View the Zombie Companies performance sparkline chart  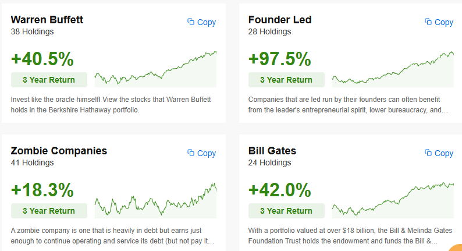(x=155, y=200)
